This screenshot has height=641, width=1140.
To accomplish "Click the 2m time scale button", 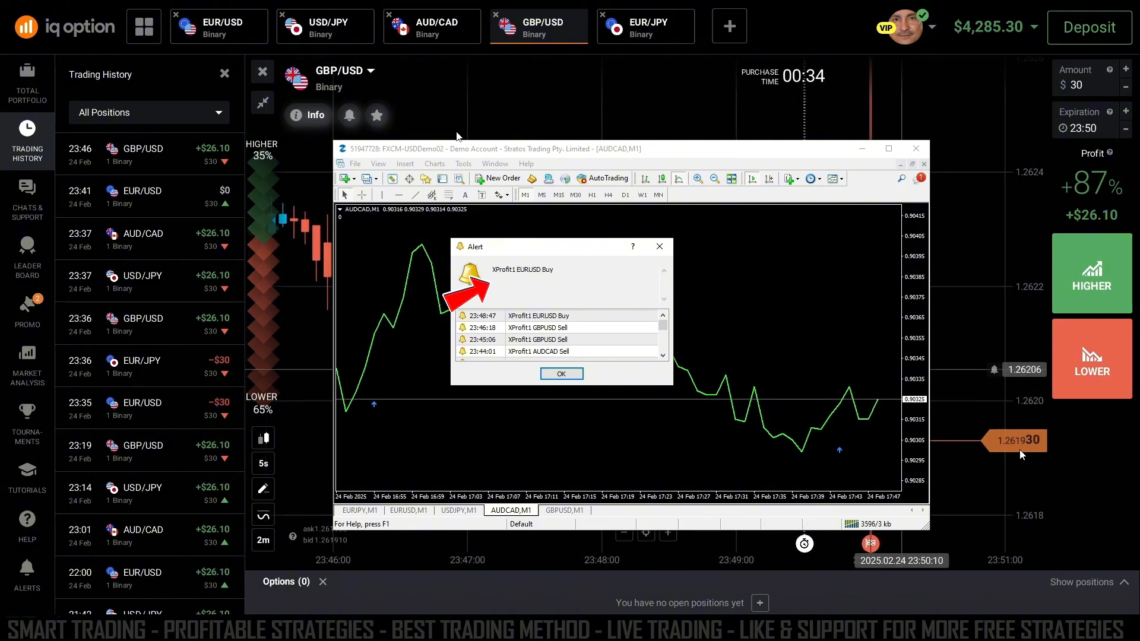I will 263,541.
